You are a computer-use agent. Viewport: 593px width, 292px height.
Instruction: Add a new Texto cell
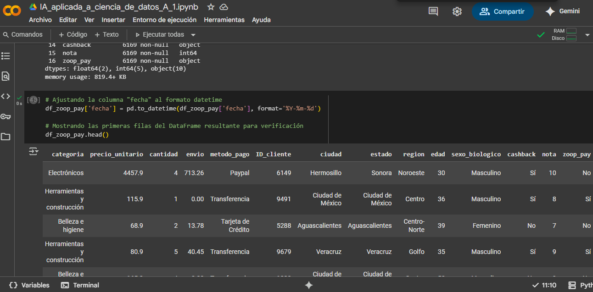pyautogui.click(x=106, y=34)
